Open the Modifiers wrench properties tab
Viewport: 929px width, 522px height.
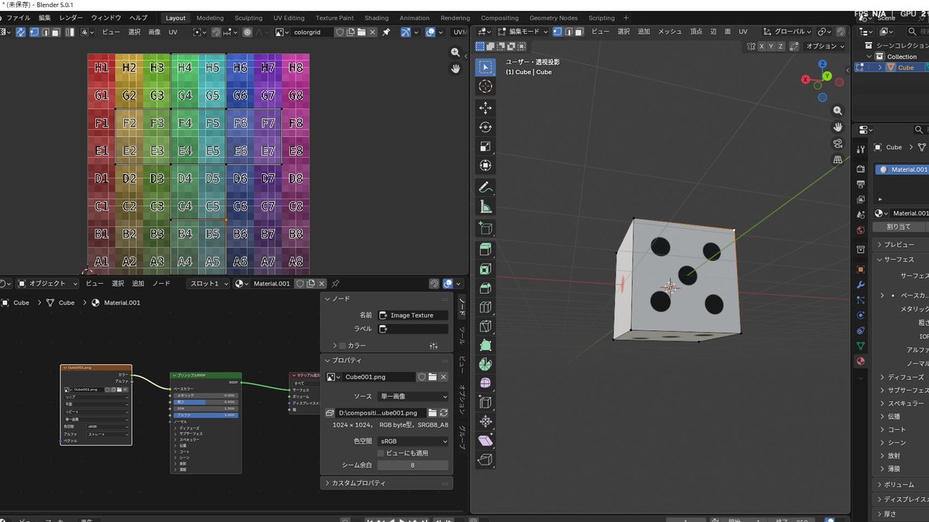click(860, 285)
